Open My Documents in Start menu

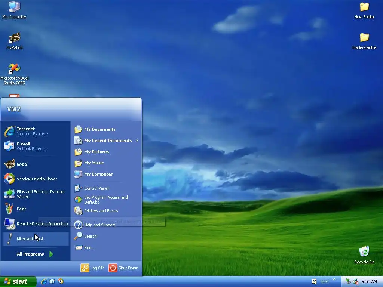tap(107, 129)
